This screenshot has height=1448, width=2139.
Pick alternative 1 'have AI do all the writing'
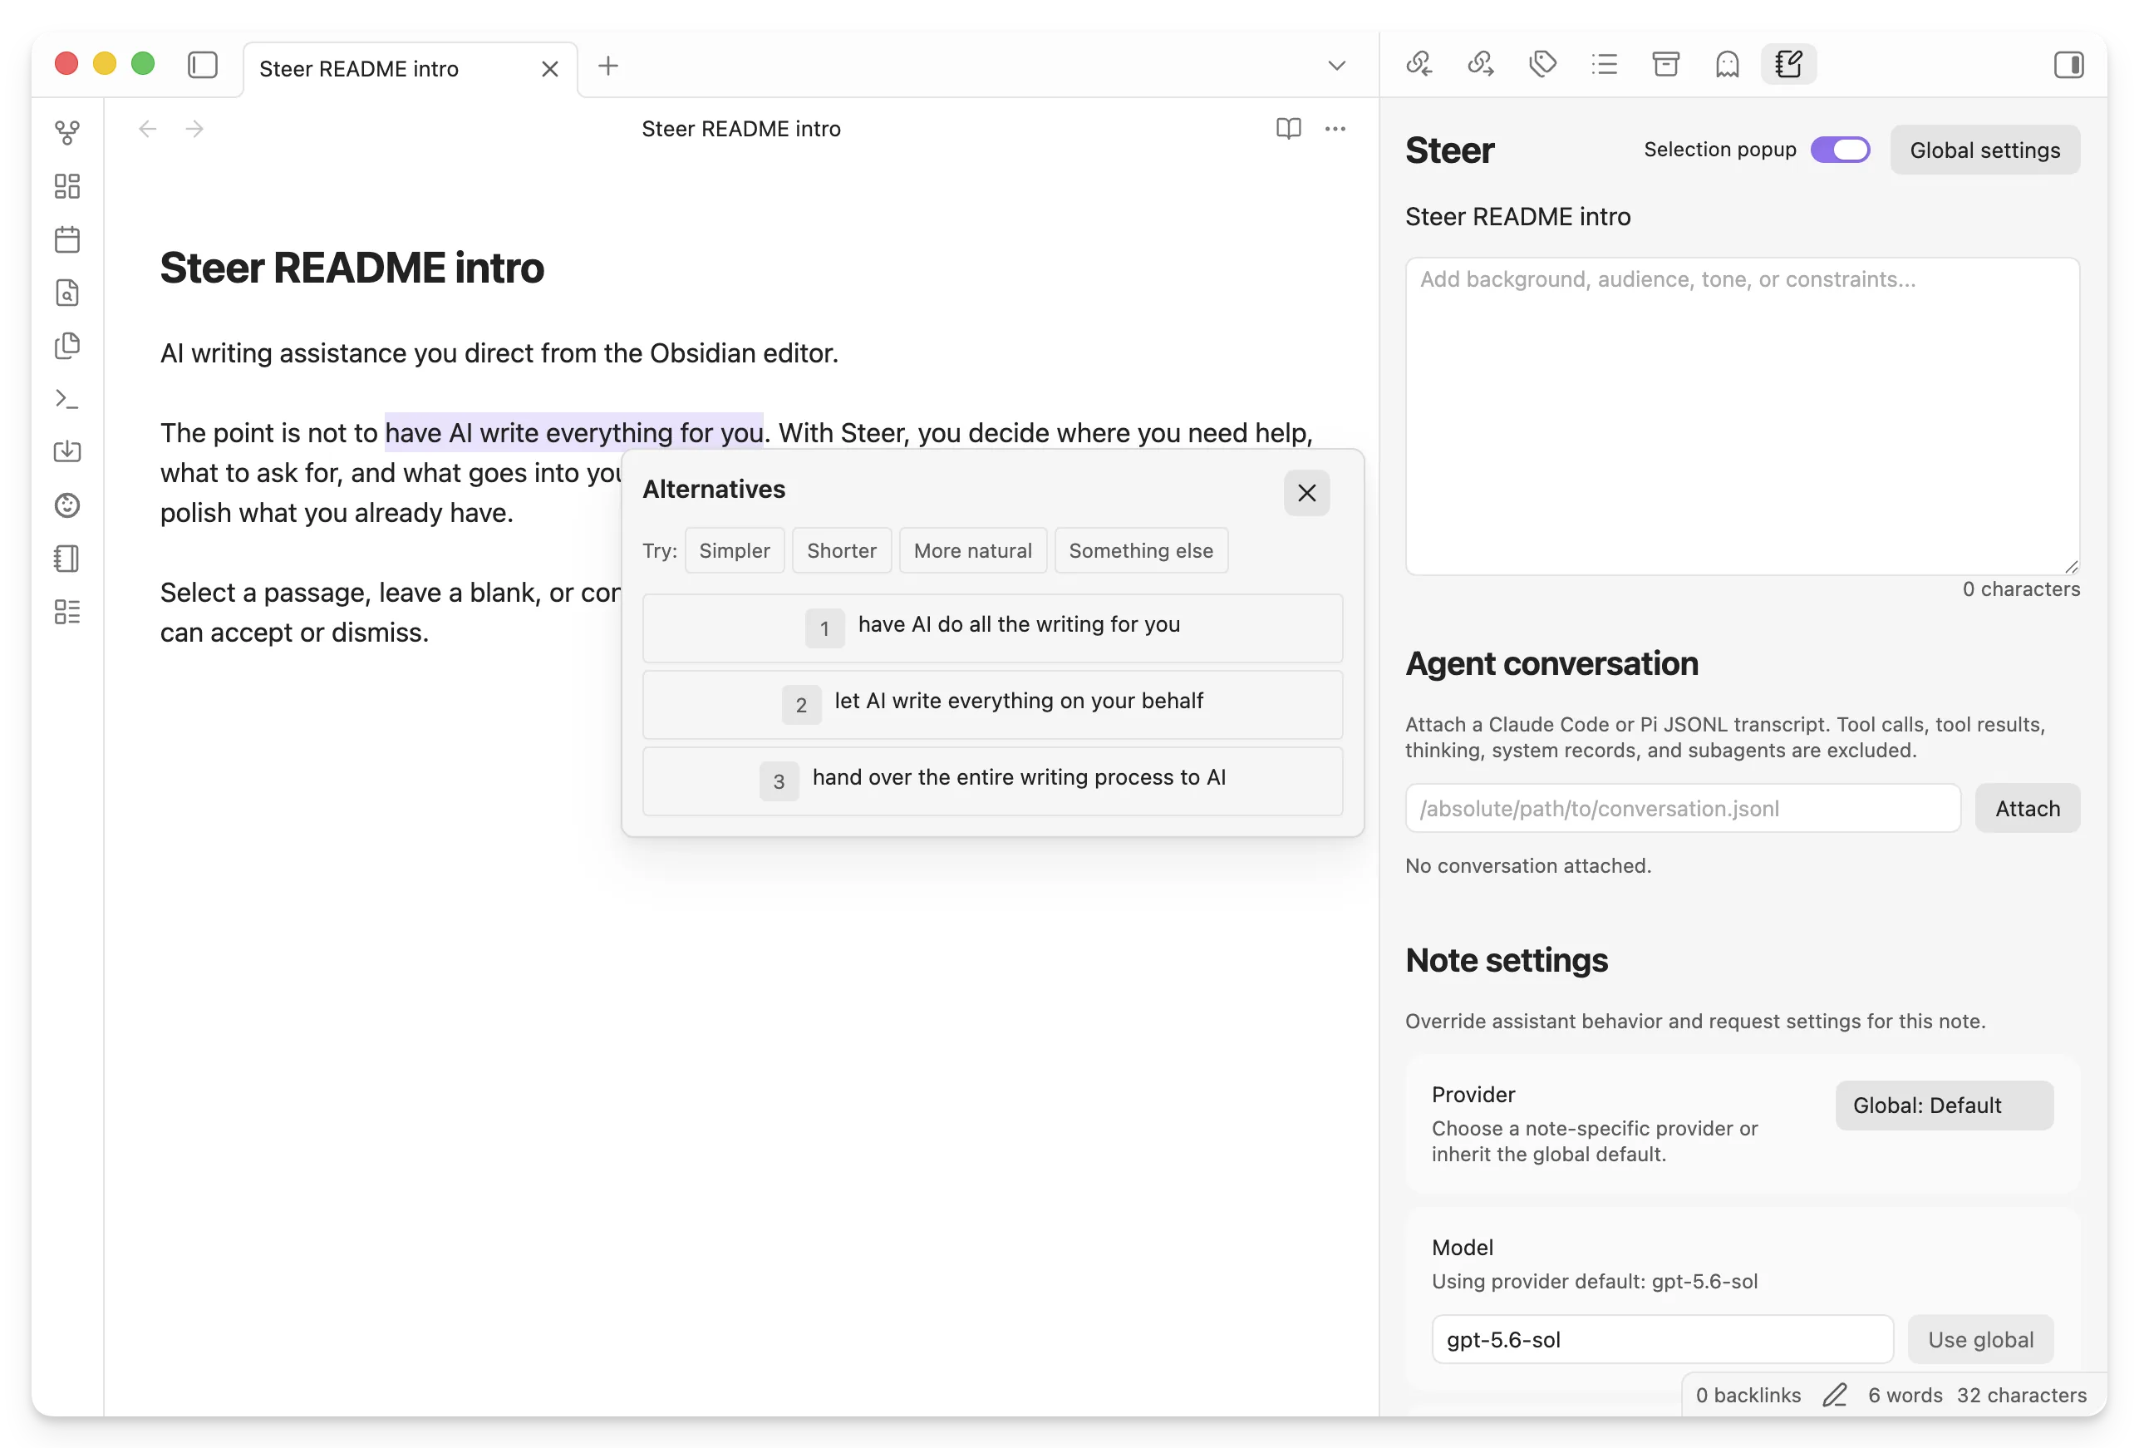992,628
